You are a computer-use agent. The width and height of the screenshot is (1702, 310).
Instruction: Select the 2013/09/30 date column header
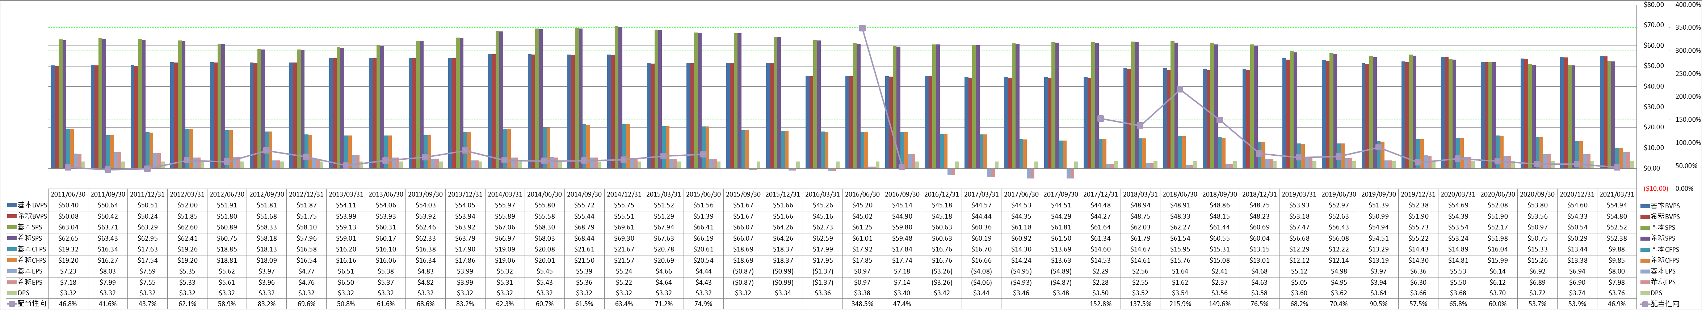(x=425, y=195)
